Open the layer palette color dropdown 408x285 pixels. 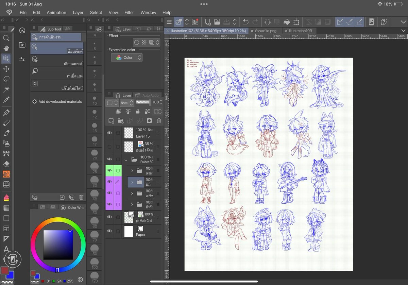(112, 102)
